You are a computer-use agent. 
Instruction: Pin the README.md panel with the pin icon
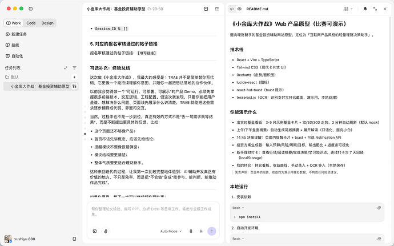[365, 9]
